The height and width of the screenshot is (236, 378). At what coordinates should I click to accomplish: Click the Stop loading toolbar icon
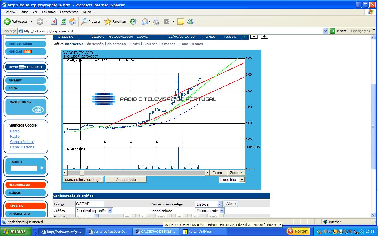54,22
